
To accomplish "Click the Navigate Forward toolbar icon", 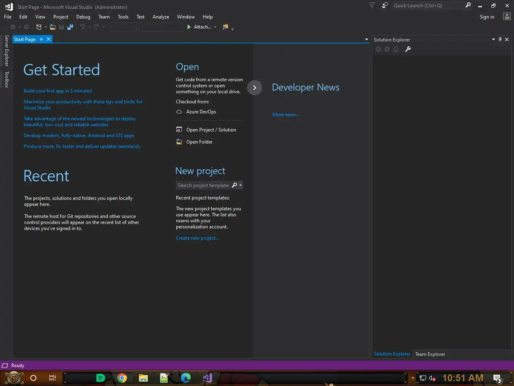I will pyautogui.click(x=27, y=27).
